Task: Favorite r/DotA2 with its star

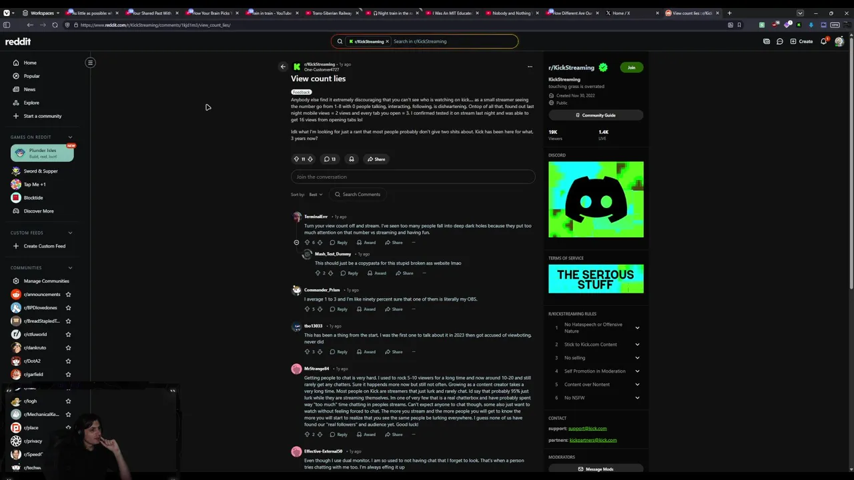Action: click(x=68, y=361)
